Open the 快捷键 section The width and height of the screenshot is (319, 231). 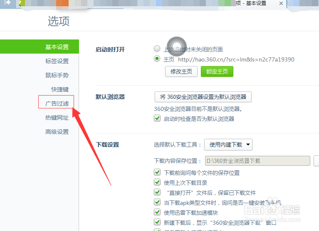(60, 89)
